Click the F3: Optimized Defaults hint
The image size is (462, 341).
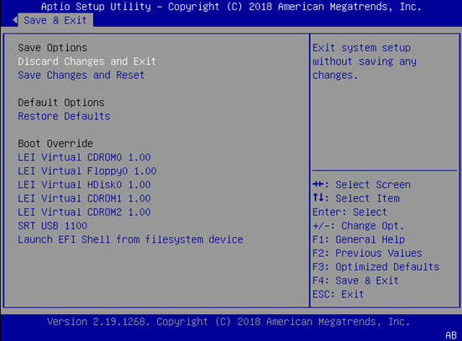pyautogui.click(x=376, y=267)
